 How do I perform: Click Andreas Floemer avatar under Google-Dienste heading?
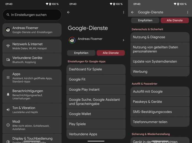click(x=72, y=40)
